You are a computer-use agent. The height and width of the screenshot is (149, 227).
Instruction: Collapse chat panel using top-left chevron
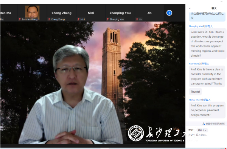pyautogui.click(x=190, y=8)
